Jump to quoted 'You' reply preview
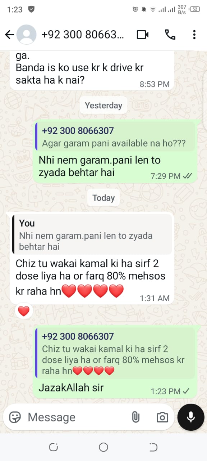This screenshot has width=207, height=461. pos(92,234)
